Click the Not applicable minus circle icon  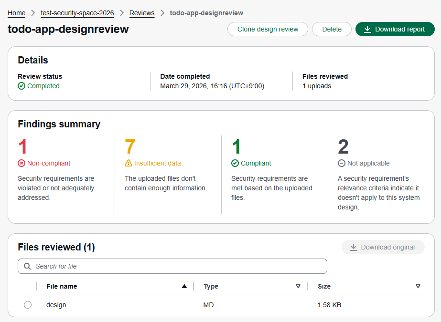342,163
